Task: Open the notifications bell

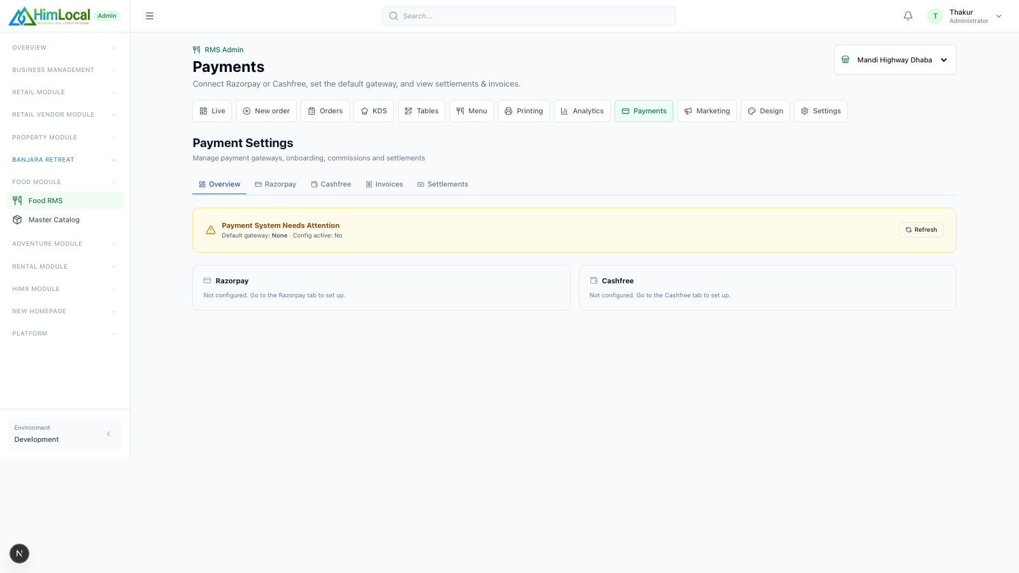Action: pos(908,16)
